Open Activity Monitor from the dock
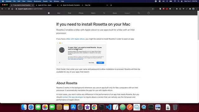 pos(151,107)
